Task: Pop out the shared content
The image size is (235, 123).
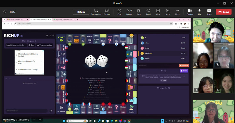Action: (x=107, y=12)
